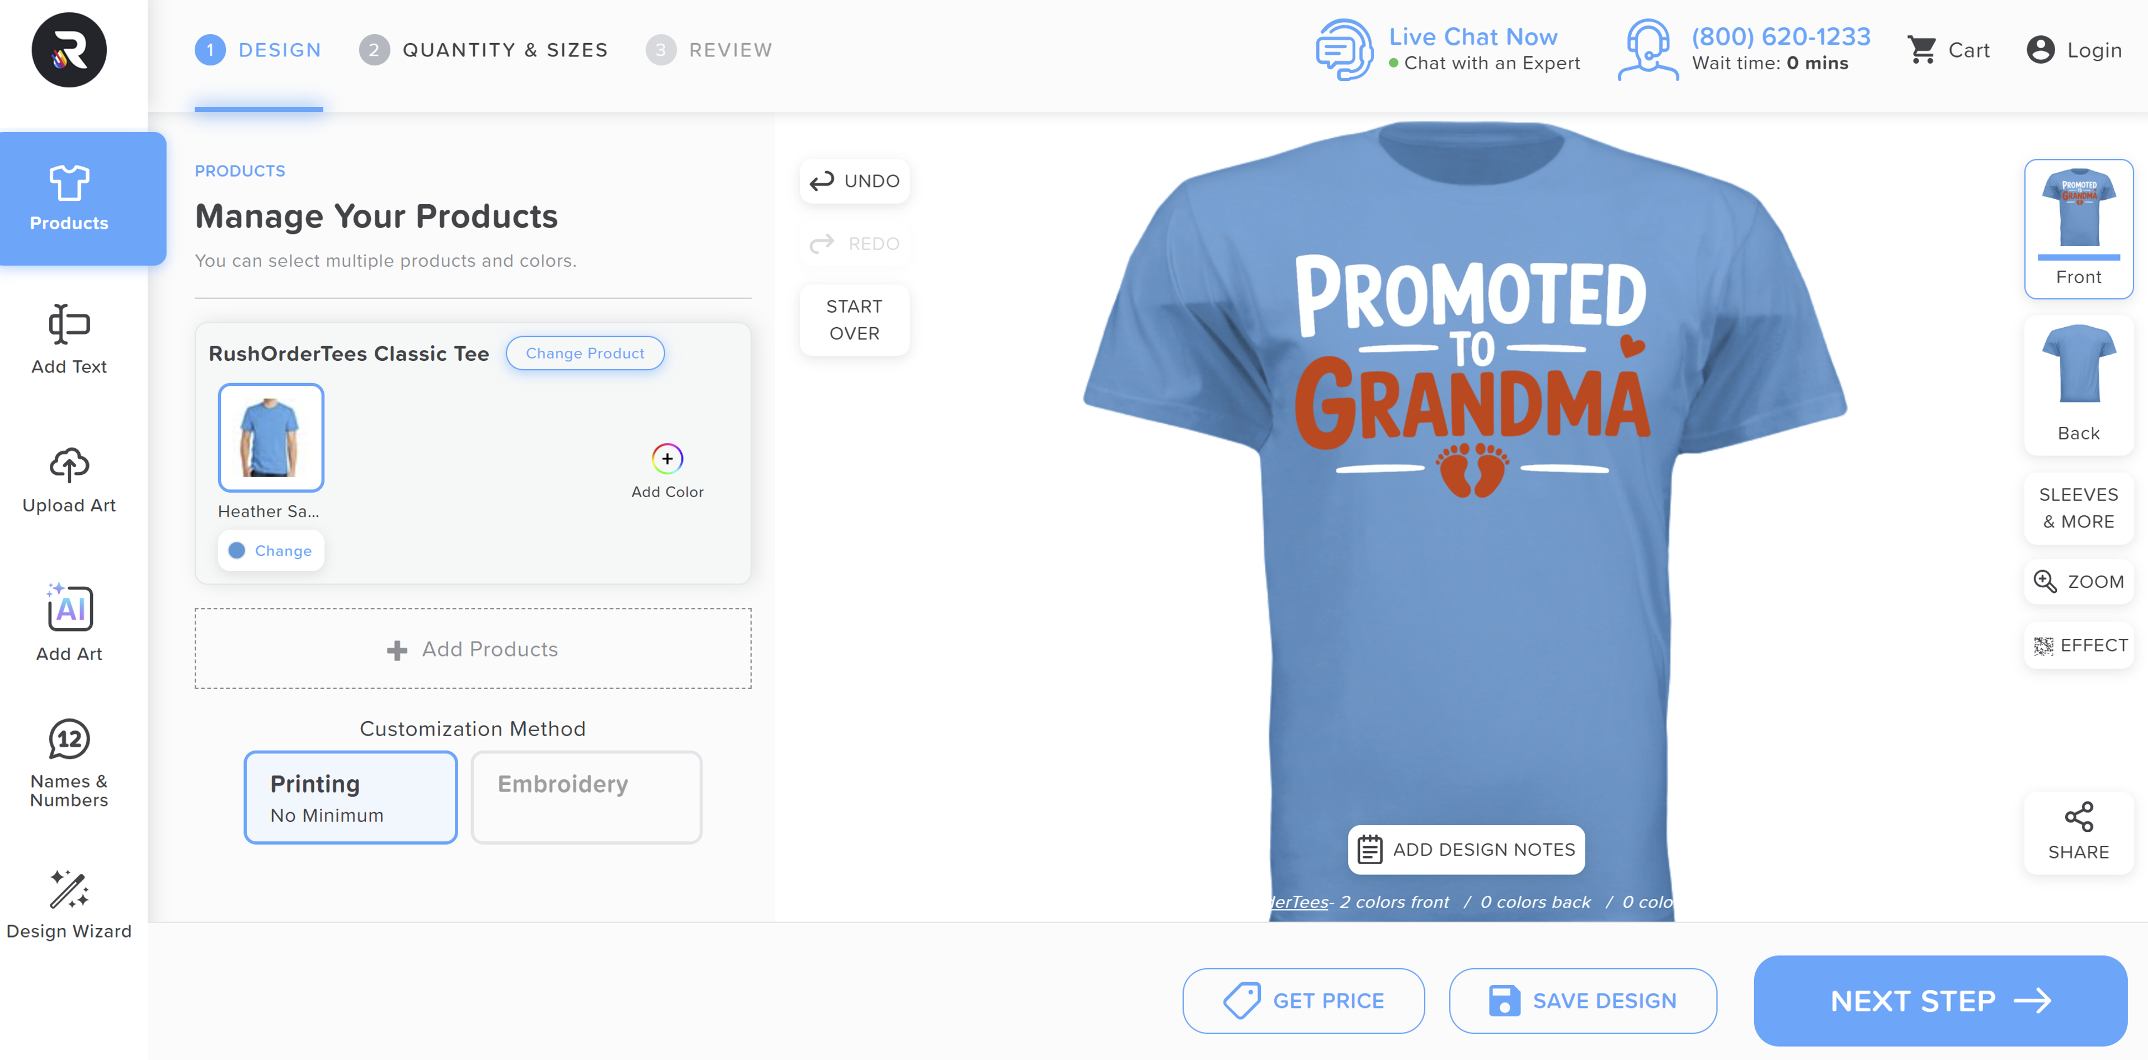This screenshot has width=2148, height=1060.
Task: Open the Add Text tool
Action: [69, 340]
